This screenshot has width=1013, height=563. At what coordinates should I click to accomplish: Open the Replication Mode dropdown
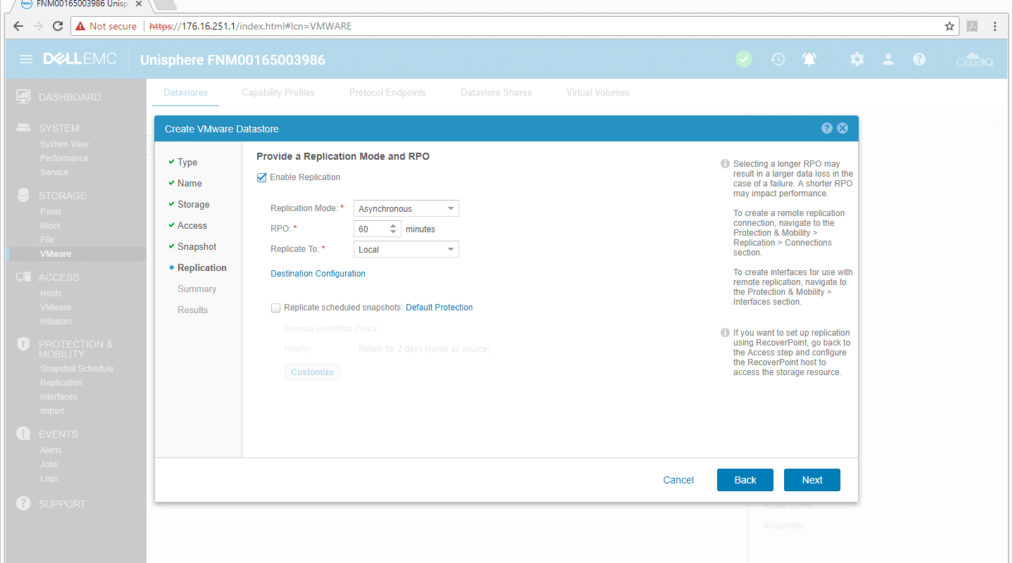click(406, 208)
